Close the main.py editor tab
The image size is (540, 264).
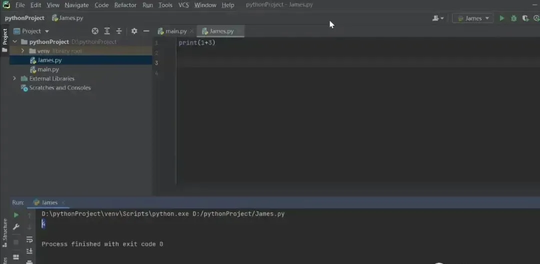[192, 31]
